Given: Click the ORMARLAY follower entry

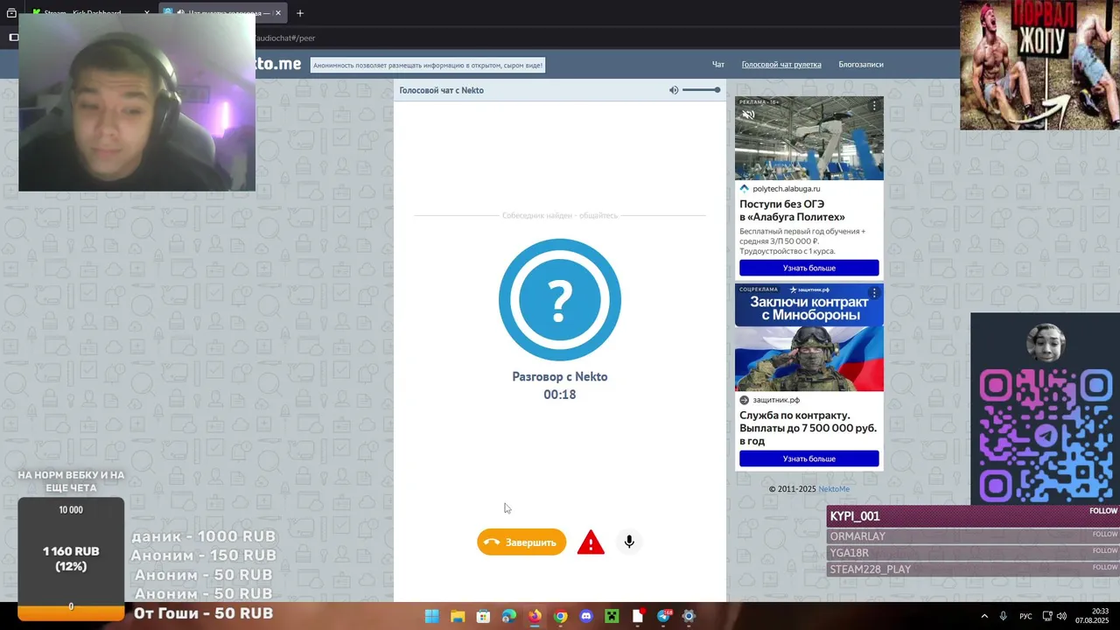Looking at the screenshot, I should [973, 536].
